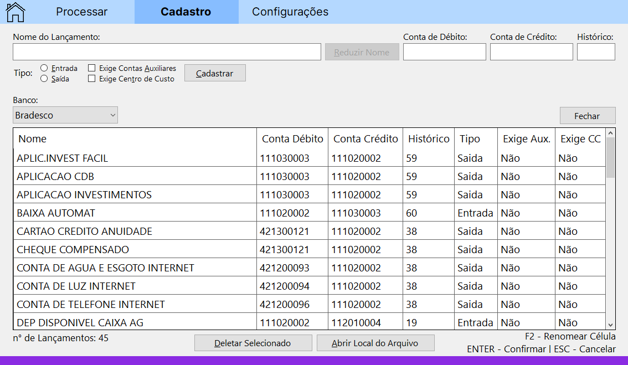Switch to the Processar tab

[82, 12]
